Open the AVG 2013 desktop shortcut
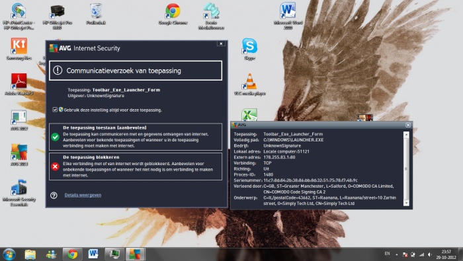The height and width of the screenshot is (261, 463). click(x=19, y=155)
